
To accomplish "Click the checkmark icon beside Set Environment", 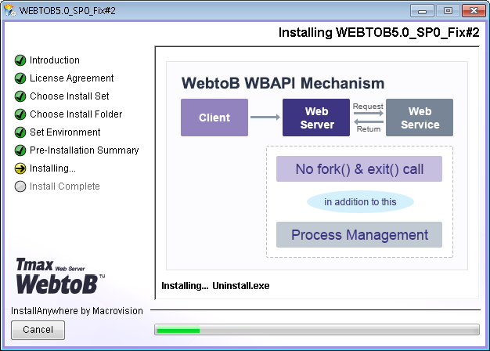I will [20, 132].
